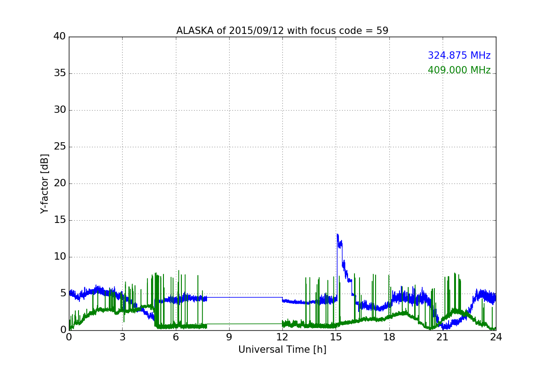Click x-axis tick label '6'
551x367 pixels.
[176, 337]
